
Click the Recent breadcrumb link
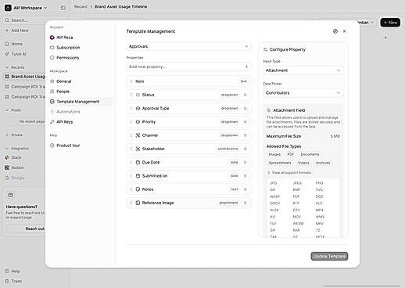tap(81, 7)
